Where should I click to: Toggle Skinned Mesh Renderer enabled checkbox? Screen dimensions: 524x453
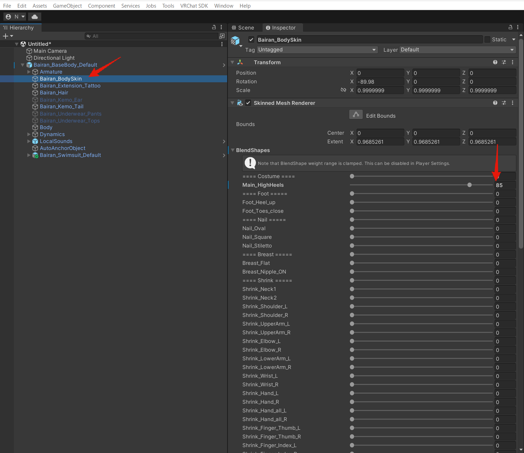[248, 103]
